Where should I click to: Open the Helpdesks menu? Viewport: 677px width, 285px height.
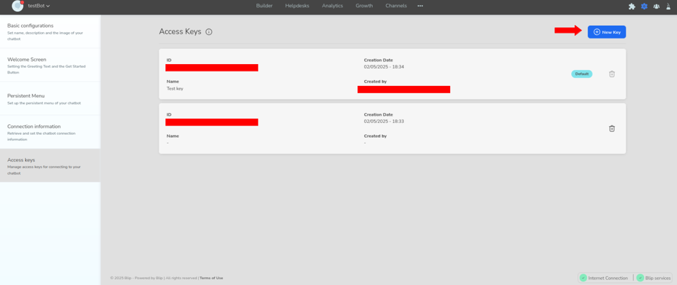coord(297,6)
